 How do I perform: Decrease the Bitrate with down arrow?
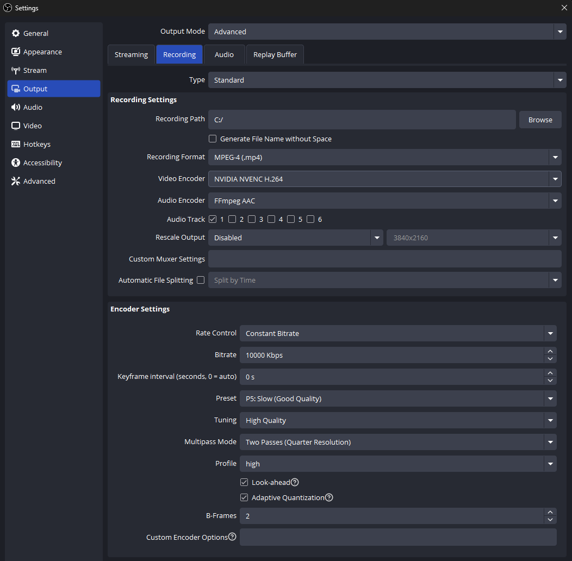[550, 359]
